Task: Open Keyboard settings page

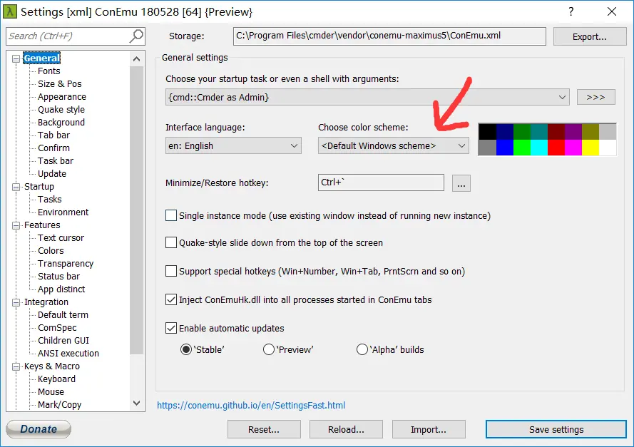Action: click(56, 379)
